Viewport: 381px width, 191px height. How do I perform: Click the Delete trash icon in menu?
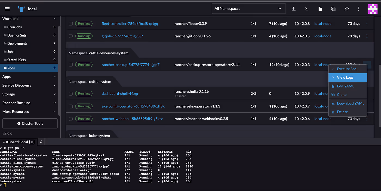pos(333,112)
